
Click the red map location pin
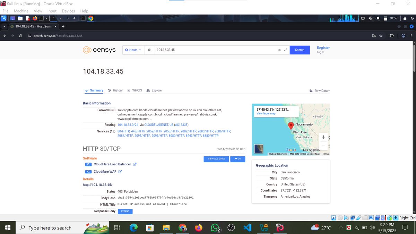(291, 125)
